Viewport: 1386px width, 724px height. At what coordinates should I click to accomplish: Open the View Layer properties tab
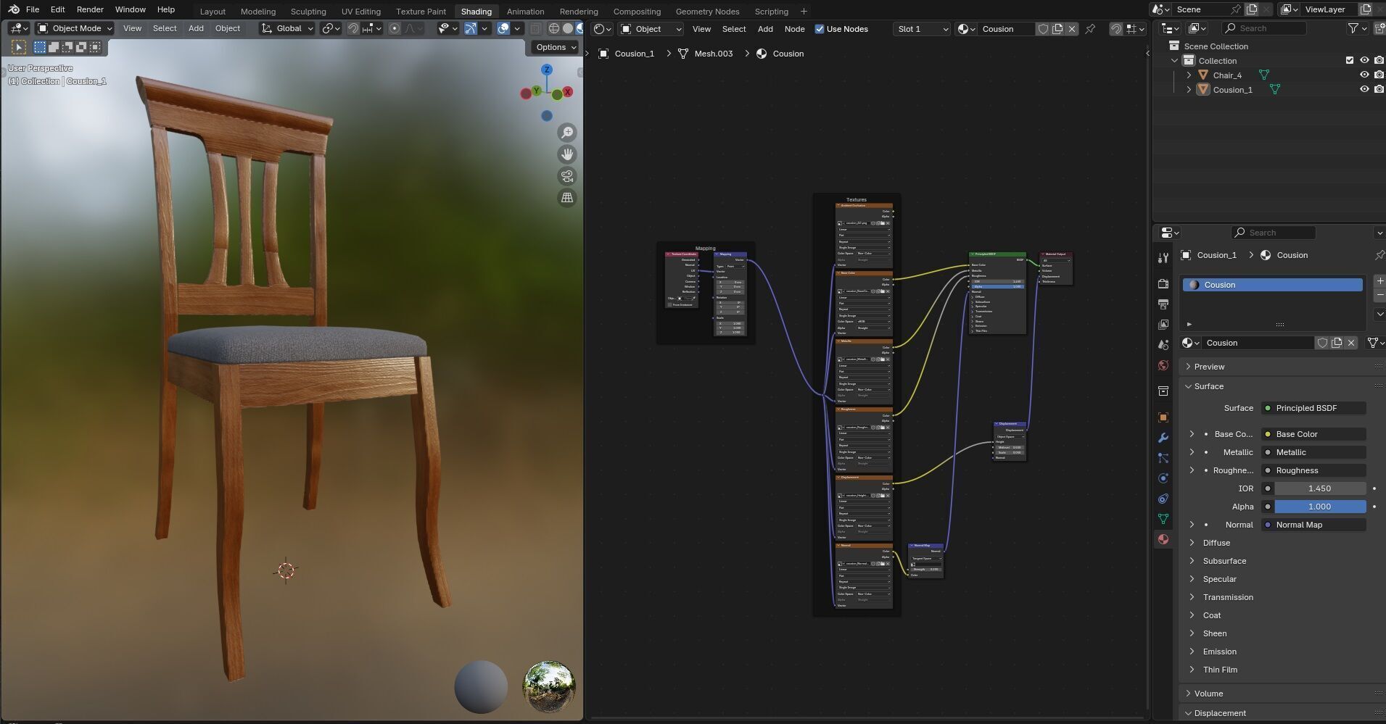[1163, 325]
